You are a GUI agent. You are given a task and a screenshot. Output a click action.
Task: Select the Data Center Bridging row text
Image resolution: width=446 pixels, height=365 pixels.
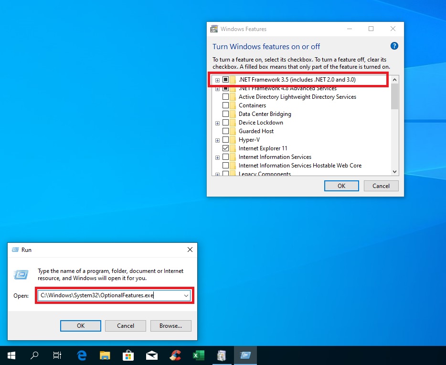click(x=265, y=114)
